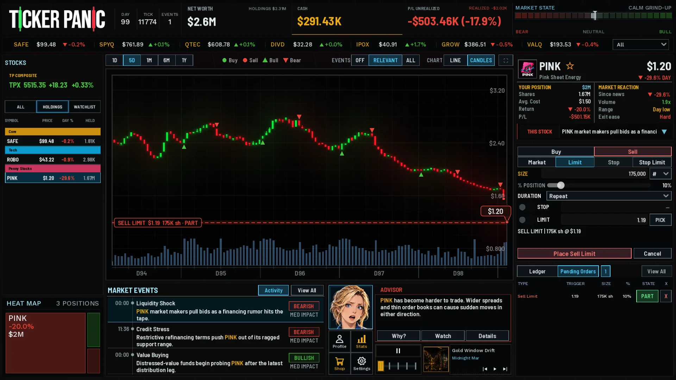Image resolution: width=676 pixels, height=380 pixels.
Task: Click the SIZE input field
Action: click(x=595, y=174)
